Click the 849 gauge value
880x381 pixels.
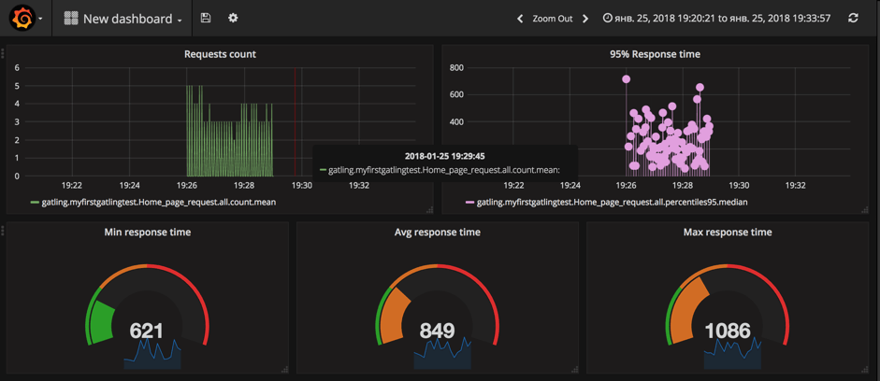point(437,331)
